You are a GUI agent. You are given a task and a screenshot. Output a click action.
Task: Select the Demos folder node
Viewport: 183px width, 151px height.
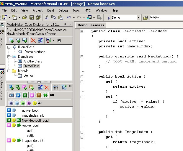click(x=28, y=75)
